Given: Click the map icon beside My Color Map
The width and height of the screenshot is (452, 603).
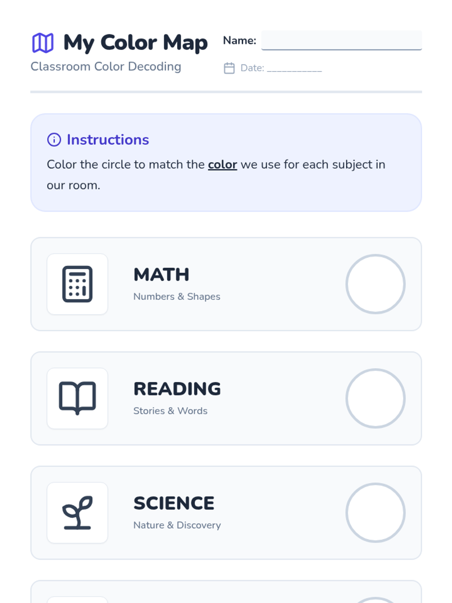Looking at the screenshot, I should 43,43.
